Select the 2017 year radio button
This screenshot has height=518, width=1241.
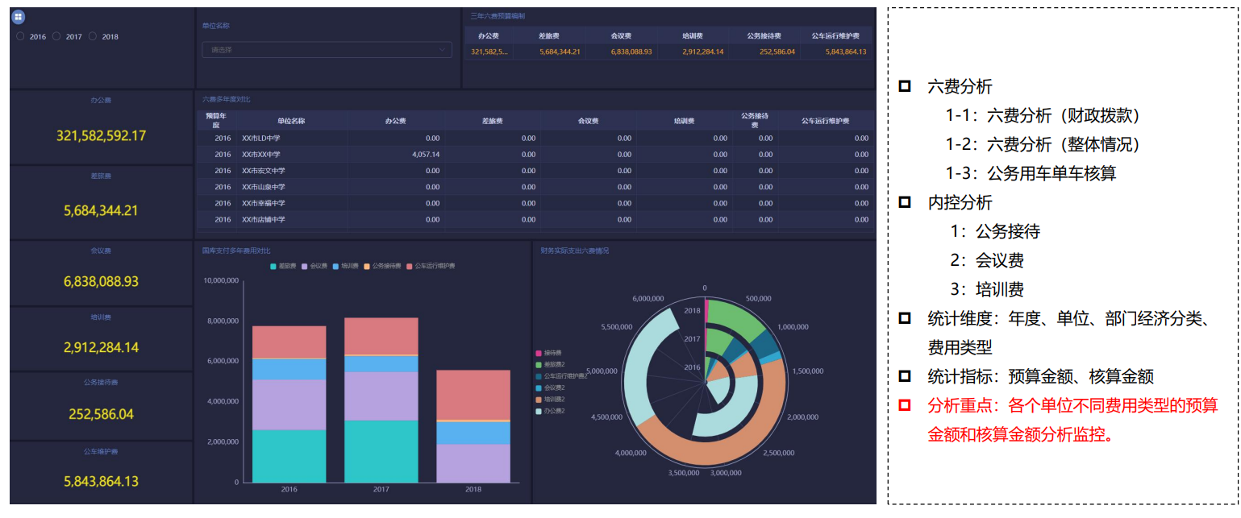pos(57,36)
